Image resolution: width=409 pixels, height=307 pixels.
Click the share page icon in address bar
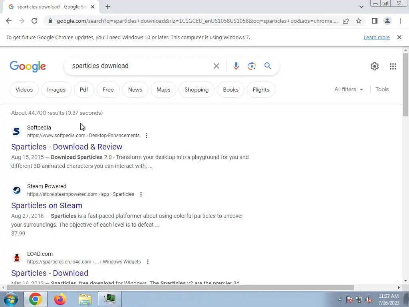point(346,21)
